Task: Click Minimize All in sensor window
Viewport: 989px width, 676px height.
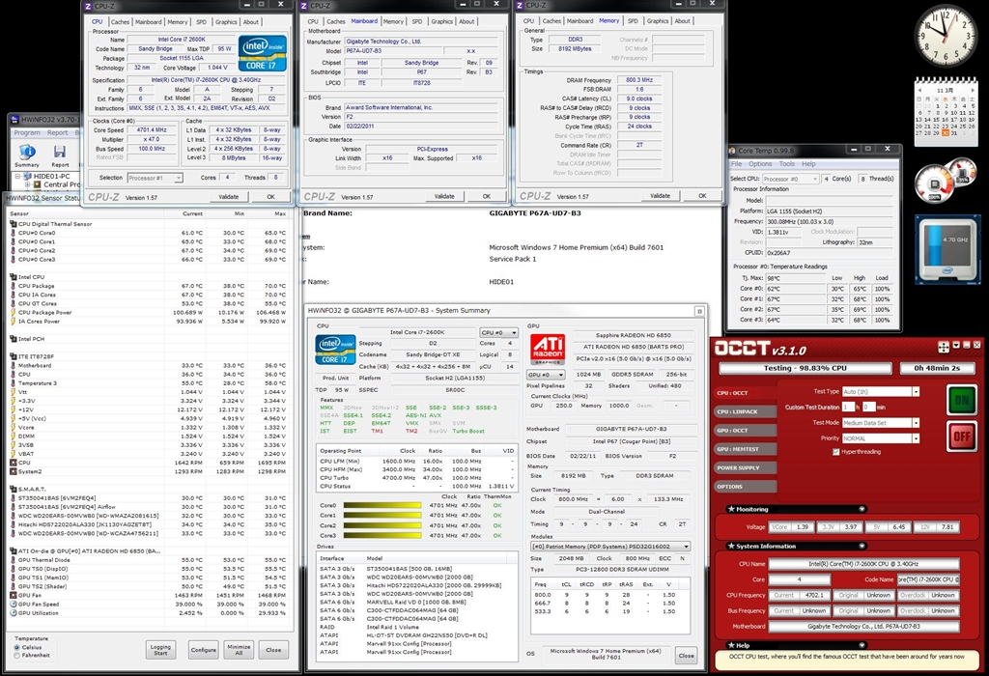Action: click(x=240, y=650)
